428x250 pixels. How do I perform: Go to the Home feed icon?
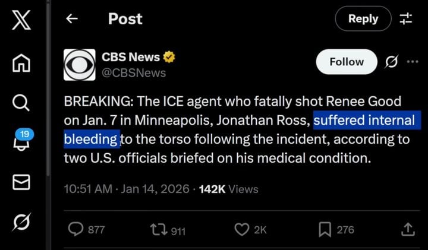click(21, 62)
